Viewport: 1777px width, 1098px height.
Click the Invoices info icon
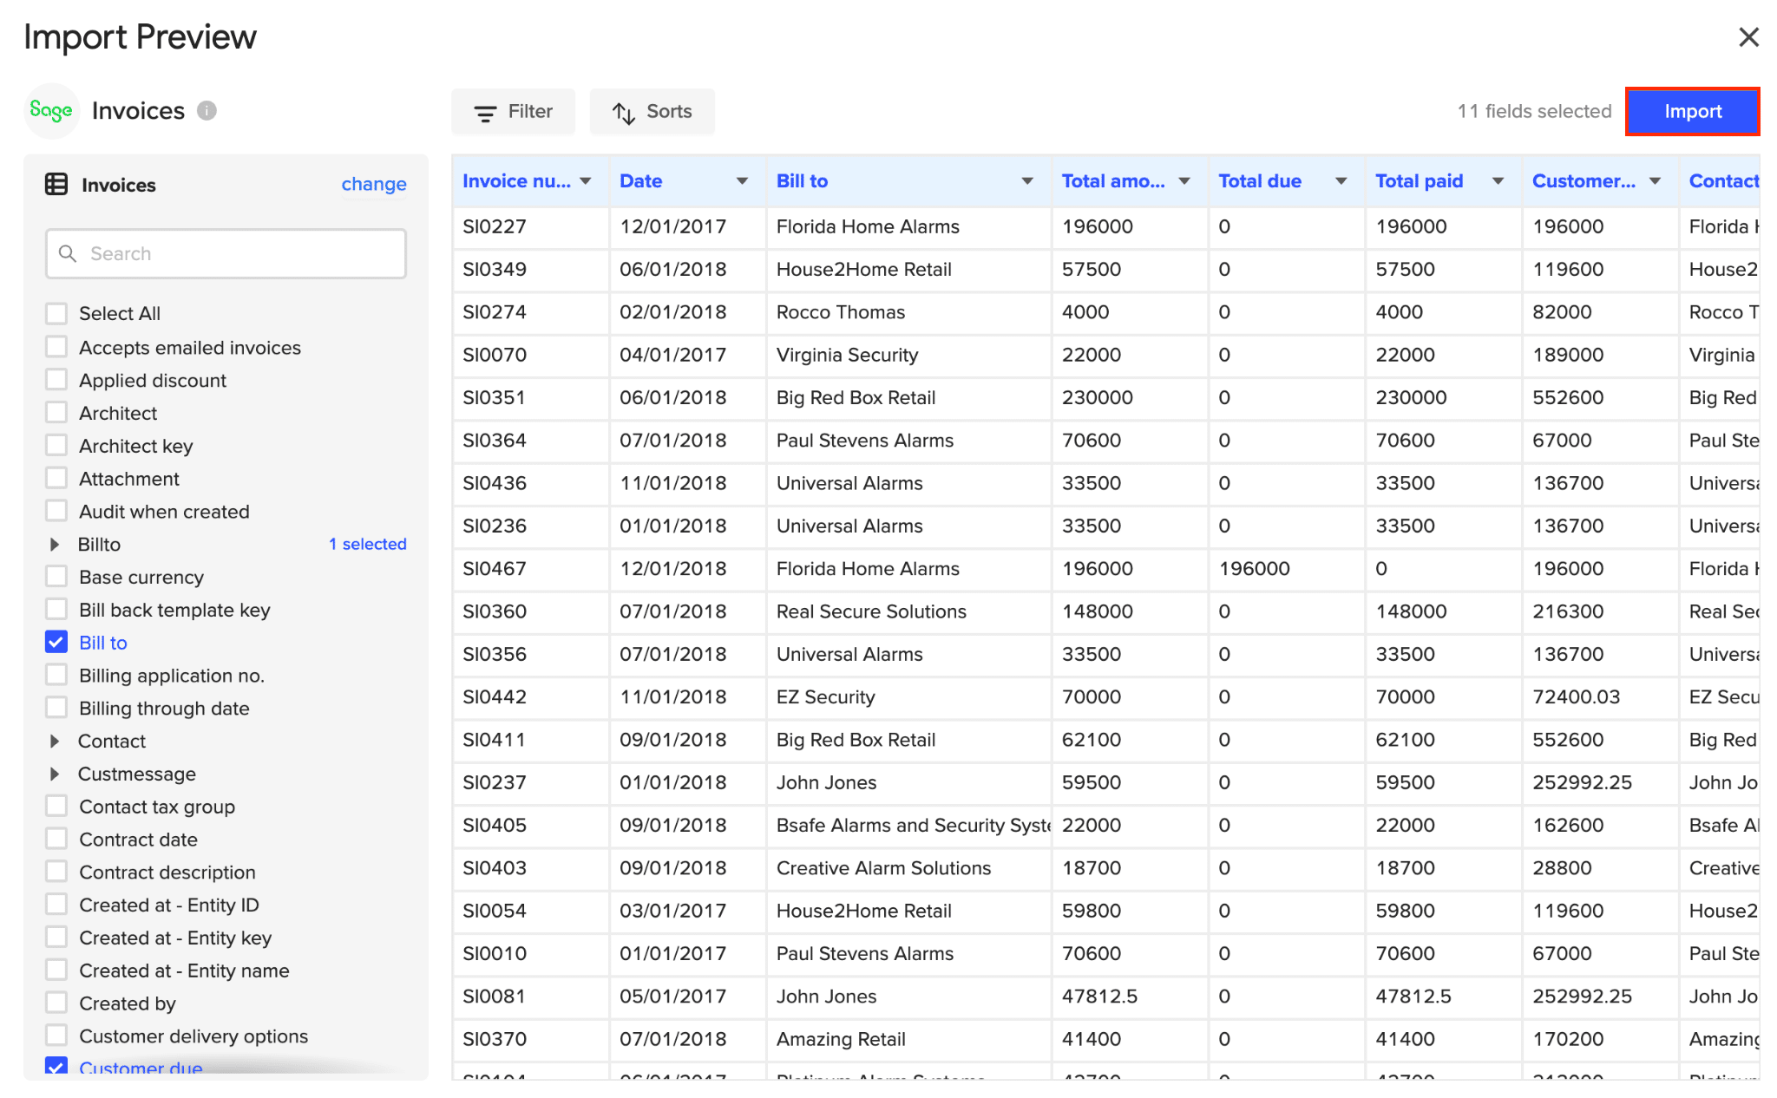click(x=207, y=111)
